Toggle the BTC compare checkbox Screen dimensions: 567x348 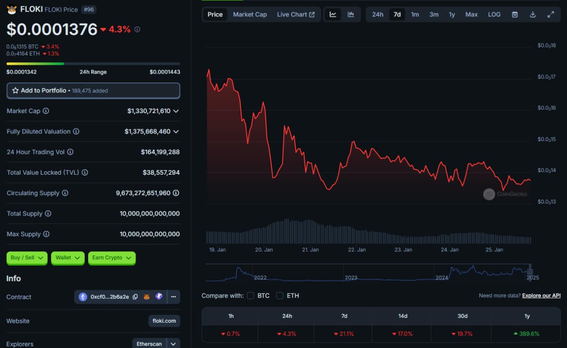pyautogui.click(x=251, y=296)
